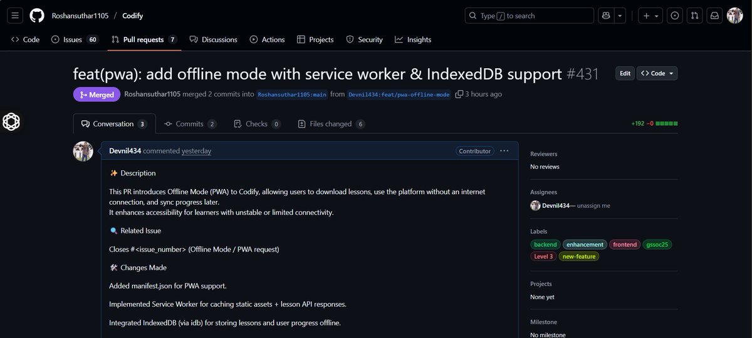This screenshot has height=338, width=752.
Task: Focus the search input field
Action: pos(530,16)
